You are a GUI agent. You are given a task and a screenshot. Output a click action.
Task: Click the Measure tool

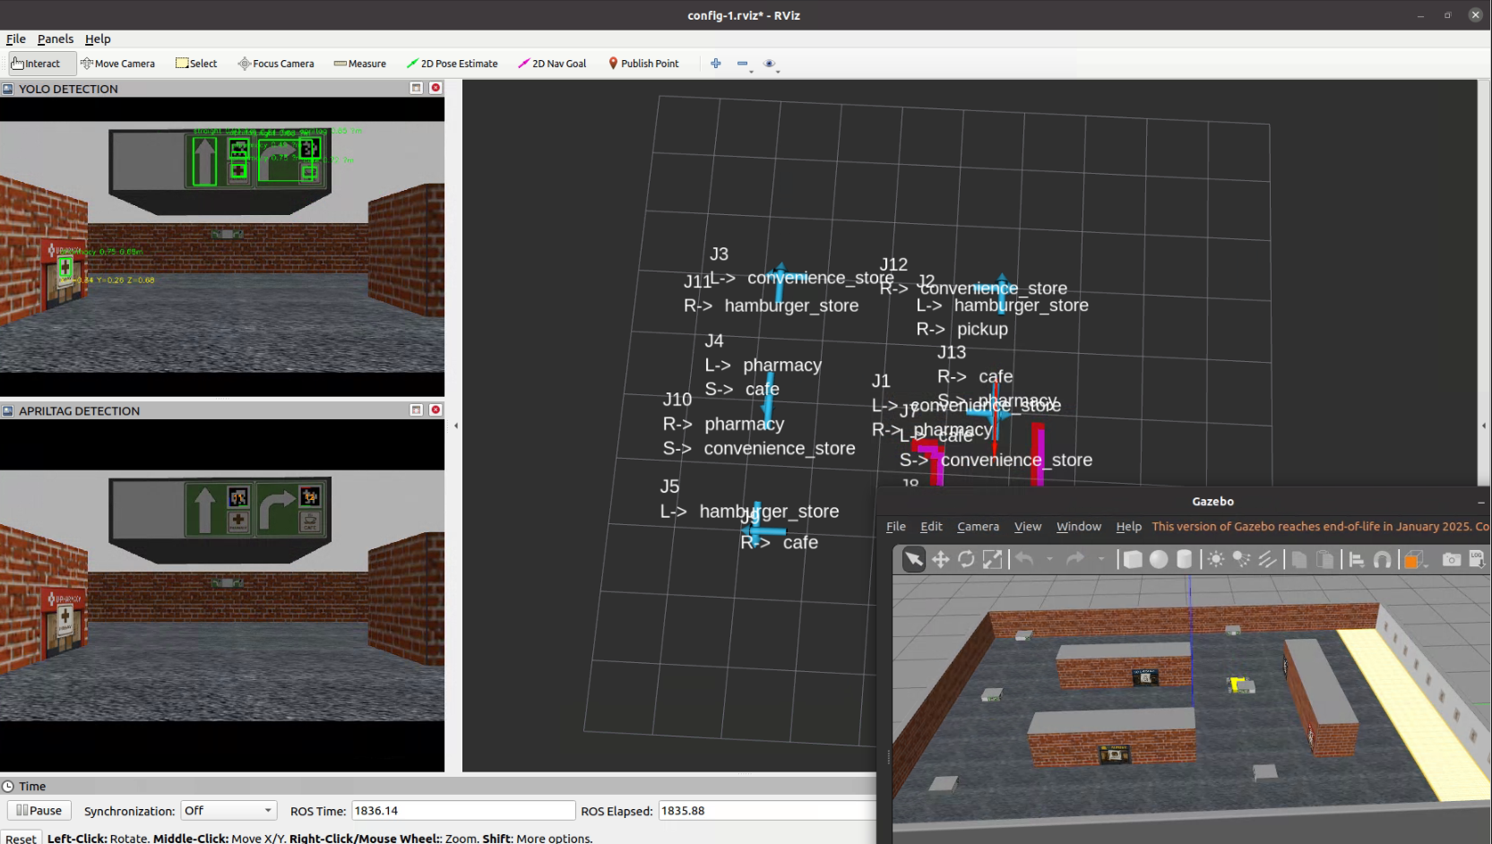359,64
